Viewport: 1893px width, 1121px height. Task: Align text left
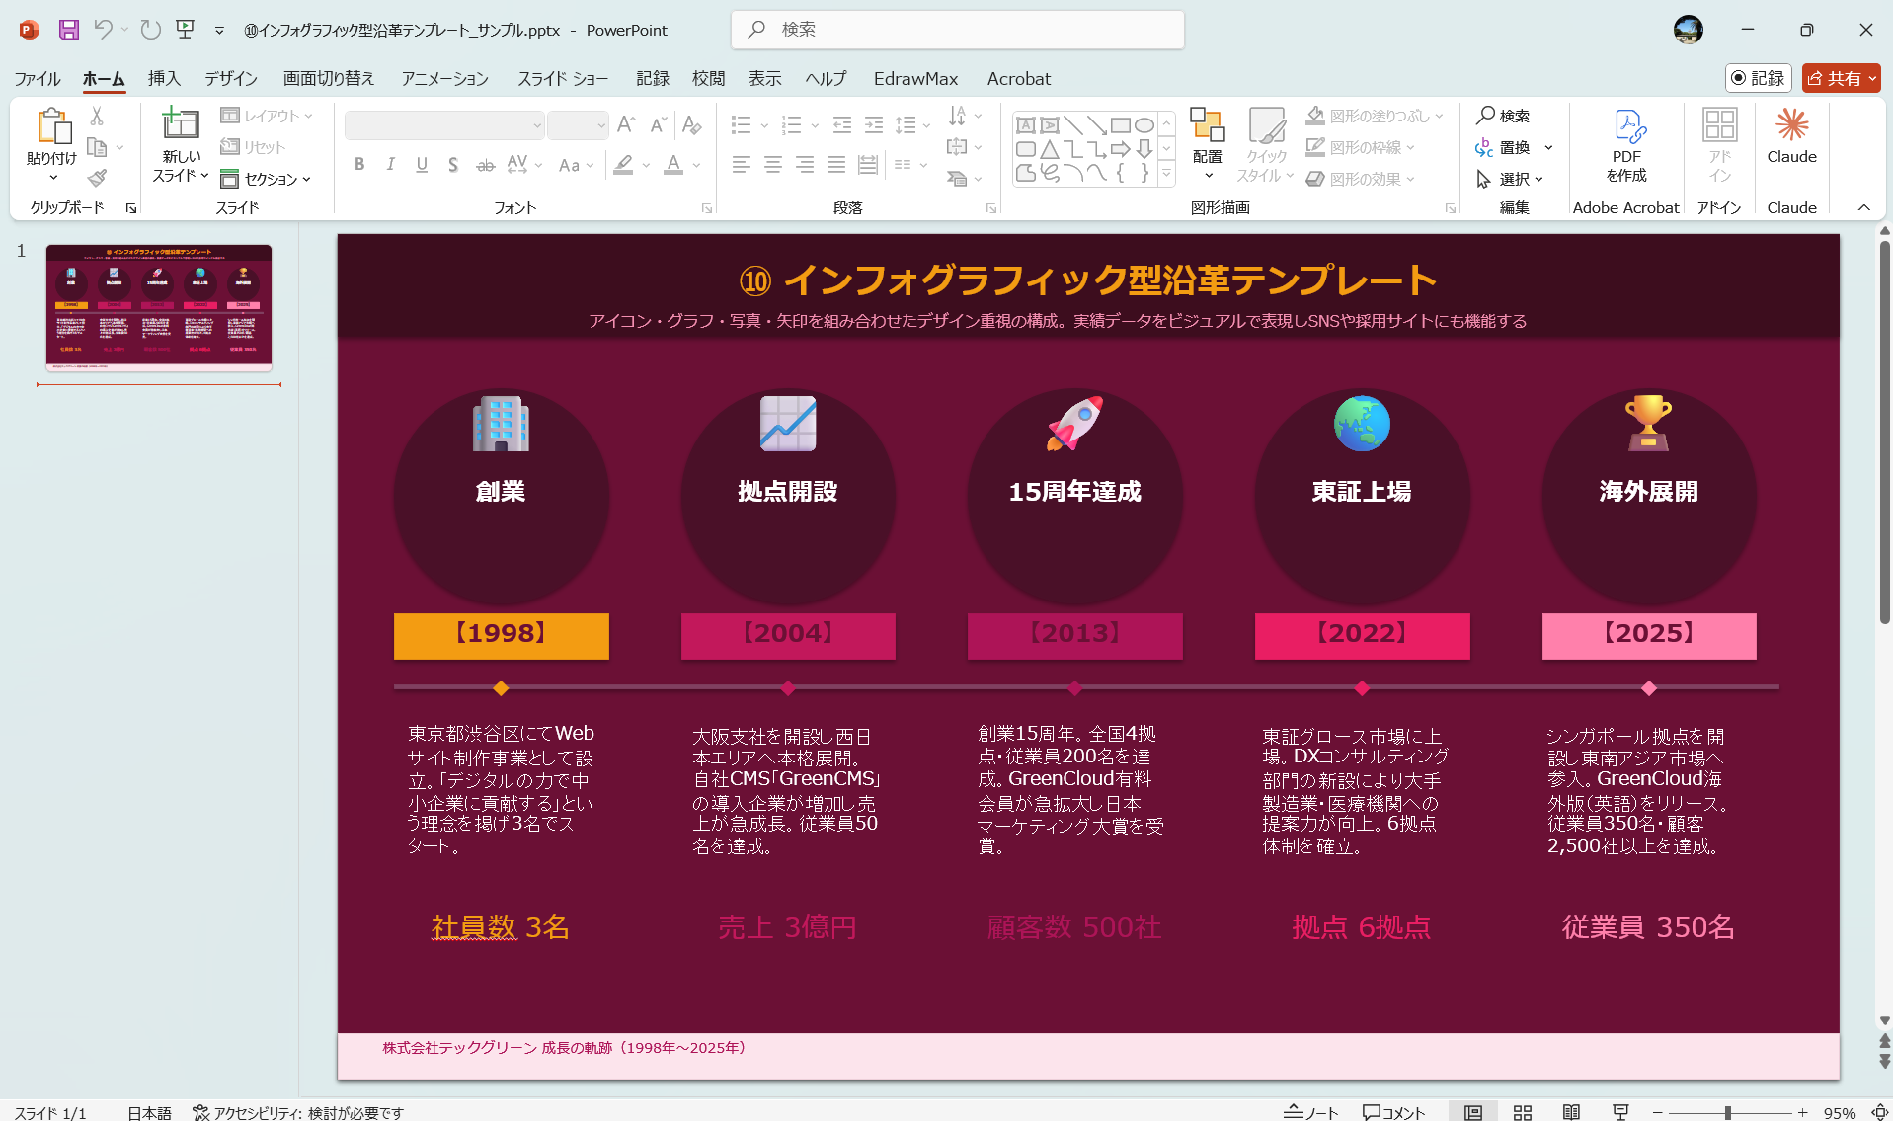pos(742,165)
